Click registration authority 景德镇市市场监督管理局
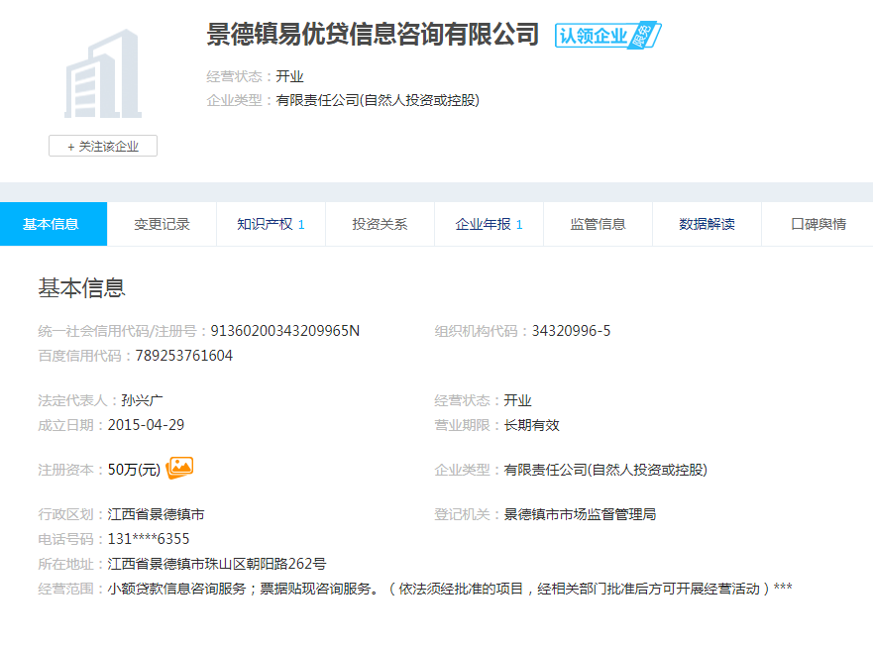Image resolution: width=873 pixels, height=649 pixels. pos(580,514)
